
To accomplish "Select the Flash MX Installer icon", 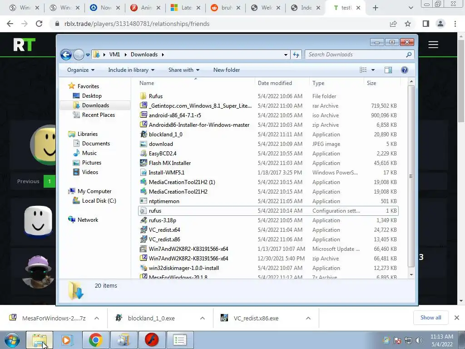I will pos(143,163).
